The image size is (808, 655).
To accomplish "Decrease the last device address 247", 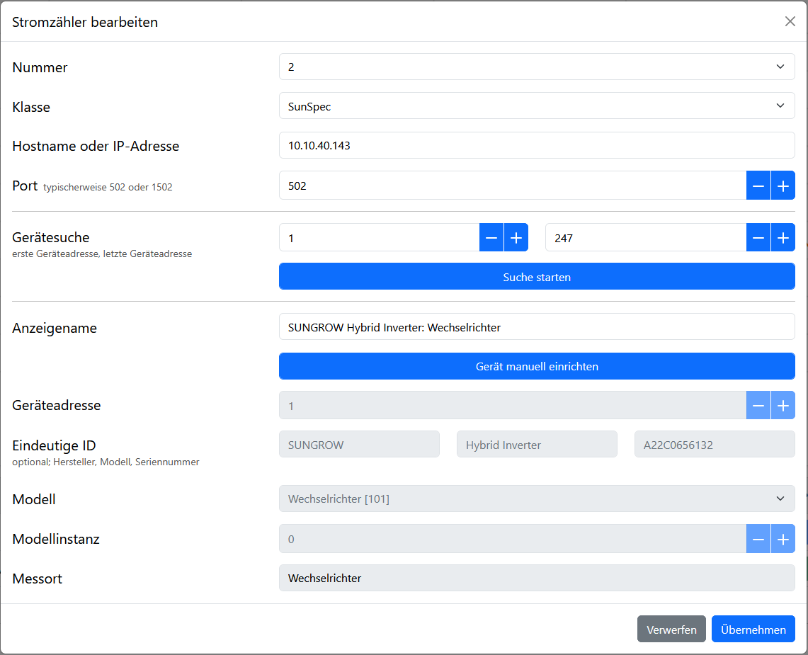I will pyautogui.click(x=758, y=238).
